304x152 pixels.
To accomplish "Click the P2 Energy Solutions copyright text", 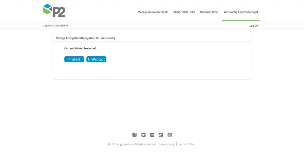I will [x=132, y=144].
